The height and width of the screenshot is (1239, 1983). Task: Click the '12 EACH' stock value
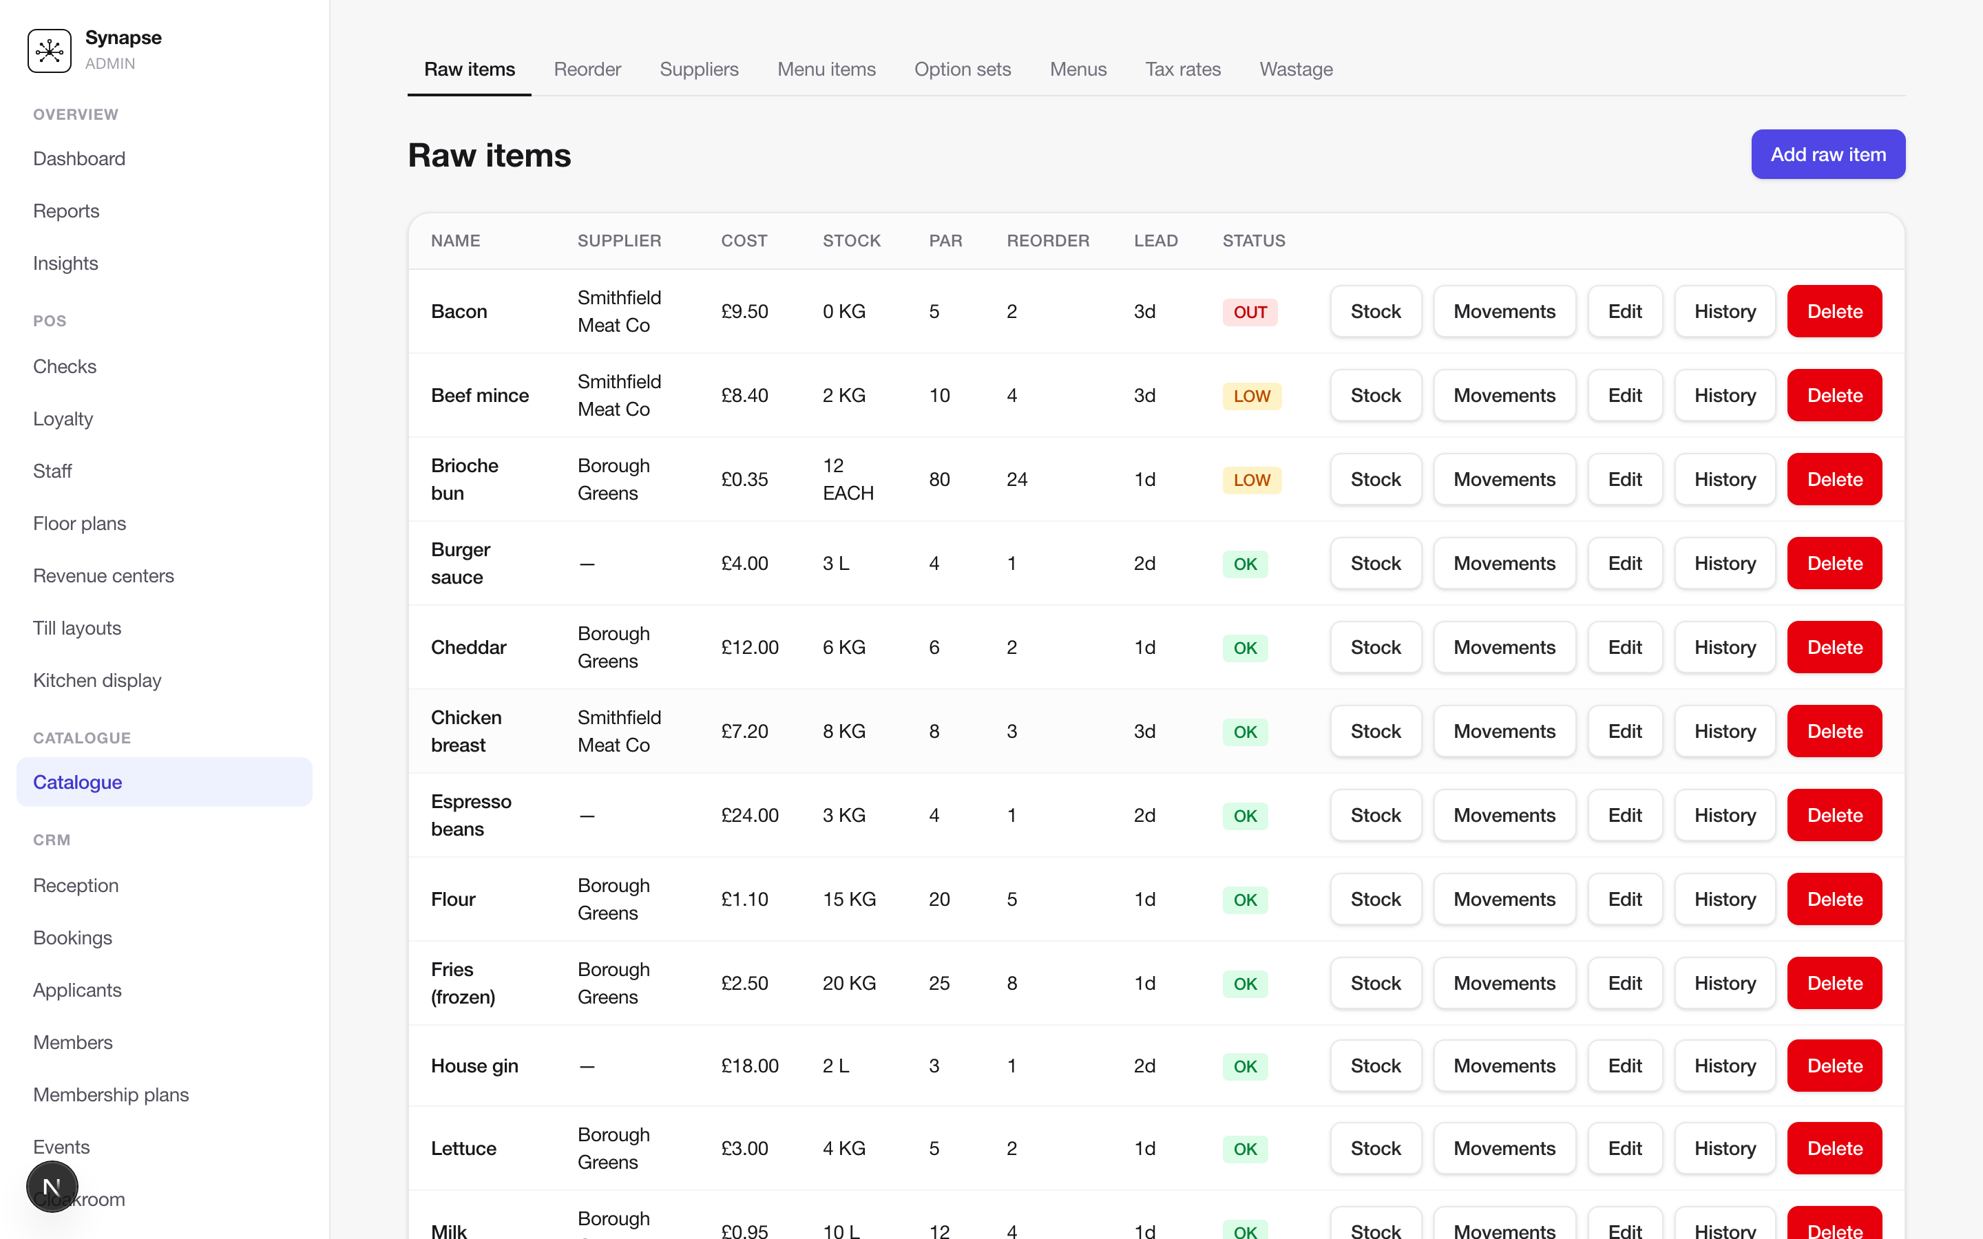coord(848,479)
